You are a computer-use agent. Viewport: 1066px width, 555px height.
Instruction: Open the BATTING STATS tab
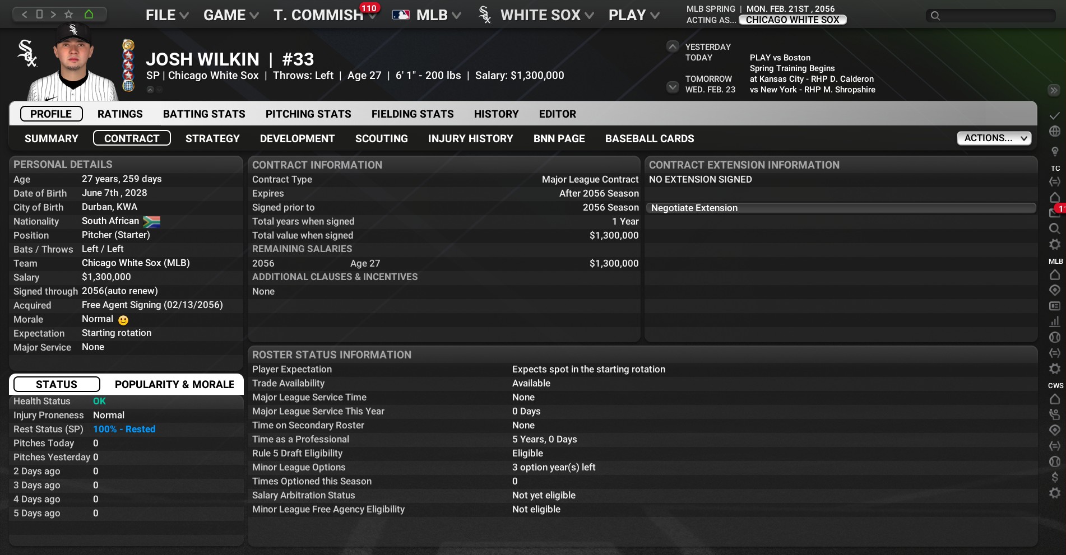(204, 114)
